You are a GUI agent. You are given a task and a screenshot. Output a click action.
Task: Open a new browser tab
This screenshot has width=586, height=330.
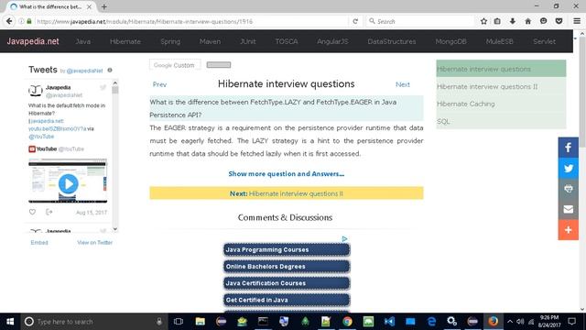103,6
